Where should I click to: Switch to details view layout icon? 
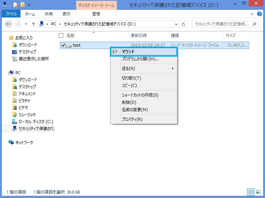coord(251,192)
